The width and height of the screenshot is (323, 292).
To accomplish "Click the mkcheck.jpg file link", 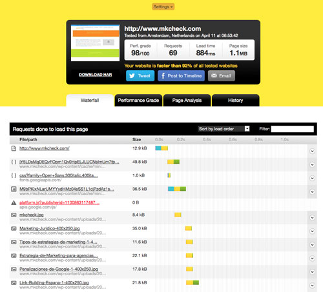I will click(32, 215).
